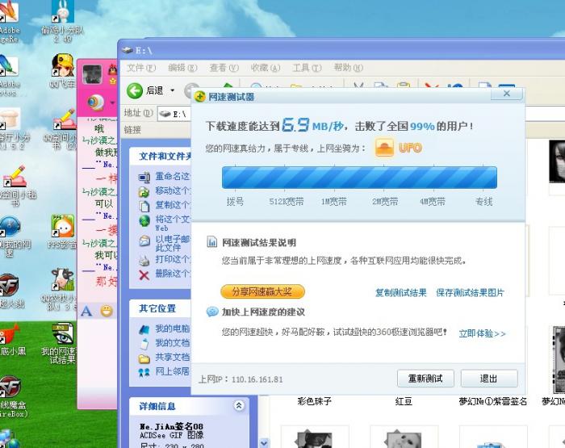Viewport: 565px width, 448px height.
Task: Click the webcam icon in QQ chat window
Action: [x=97, y=103]
